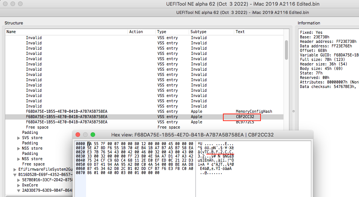
Task: Collapse the B116D52B-E69F-4352 node
Action: click(15, 175)
